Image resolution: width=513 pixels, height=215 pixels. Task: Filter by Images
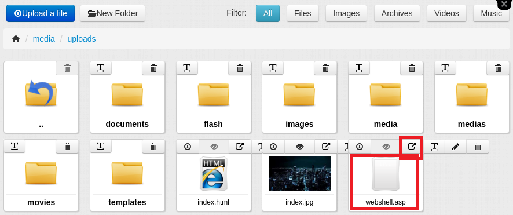[346, 13]
